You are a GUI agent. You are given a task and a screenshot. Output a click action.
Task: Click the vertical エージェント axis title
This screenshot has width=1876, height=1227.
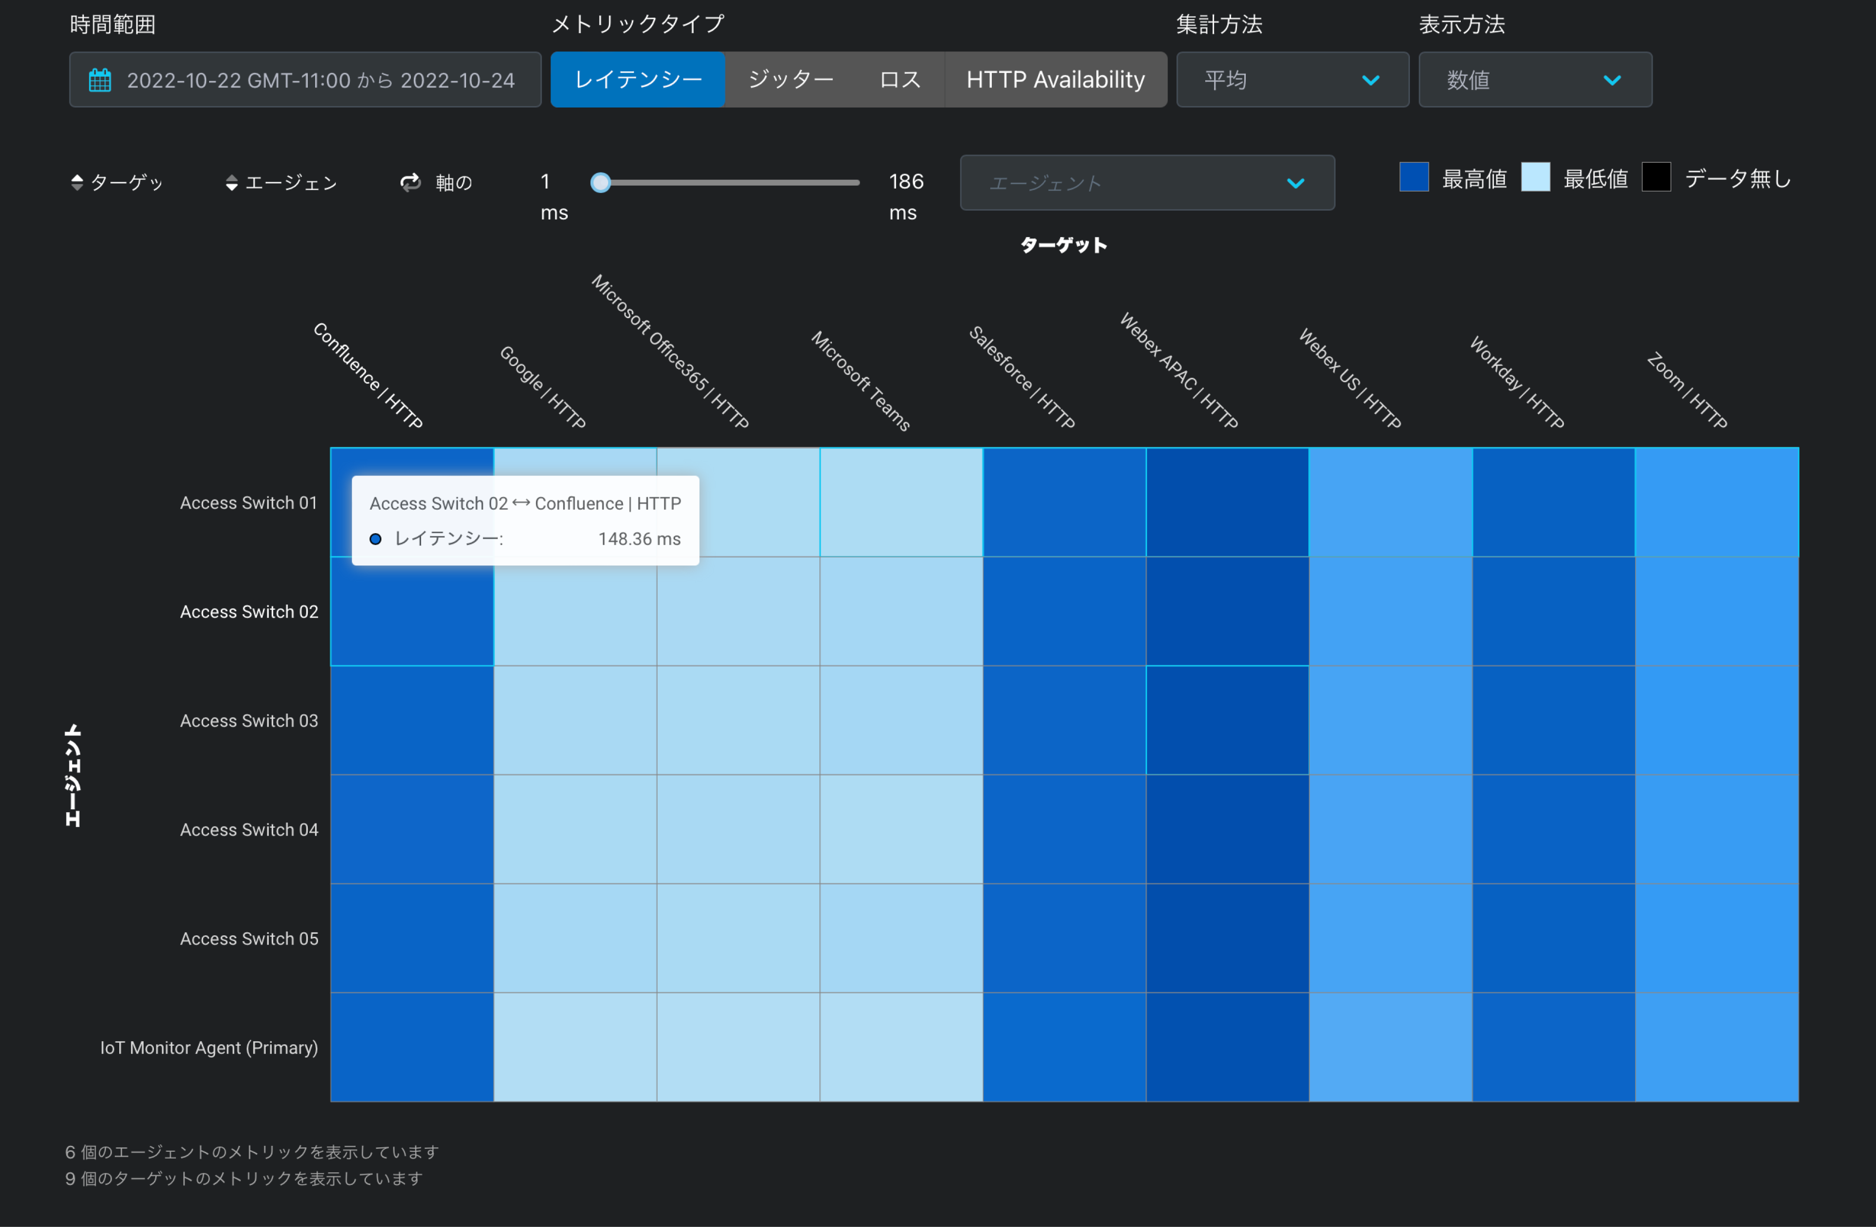click(72, 775)
